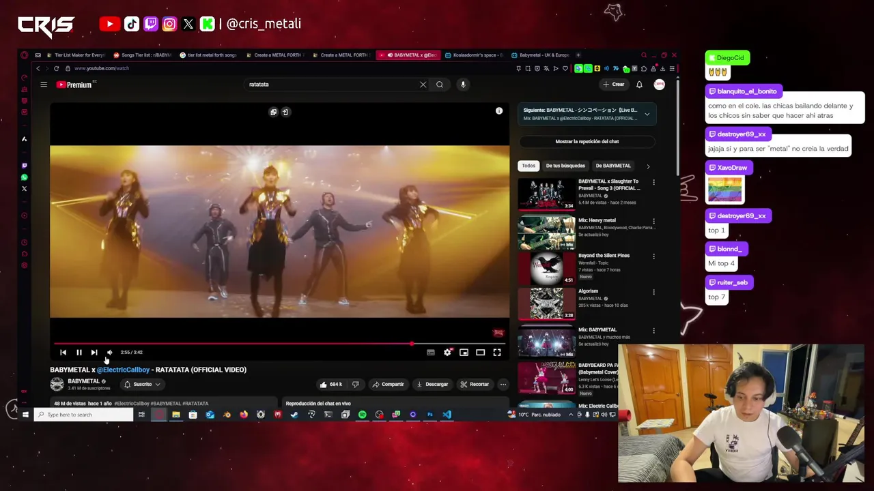Start voice search with the microphone

pyautogui.click(x=463, y=85)
